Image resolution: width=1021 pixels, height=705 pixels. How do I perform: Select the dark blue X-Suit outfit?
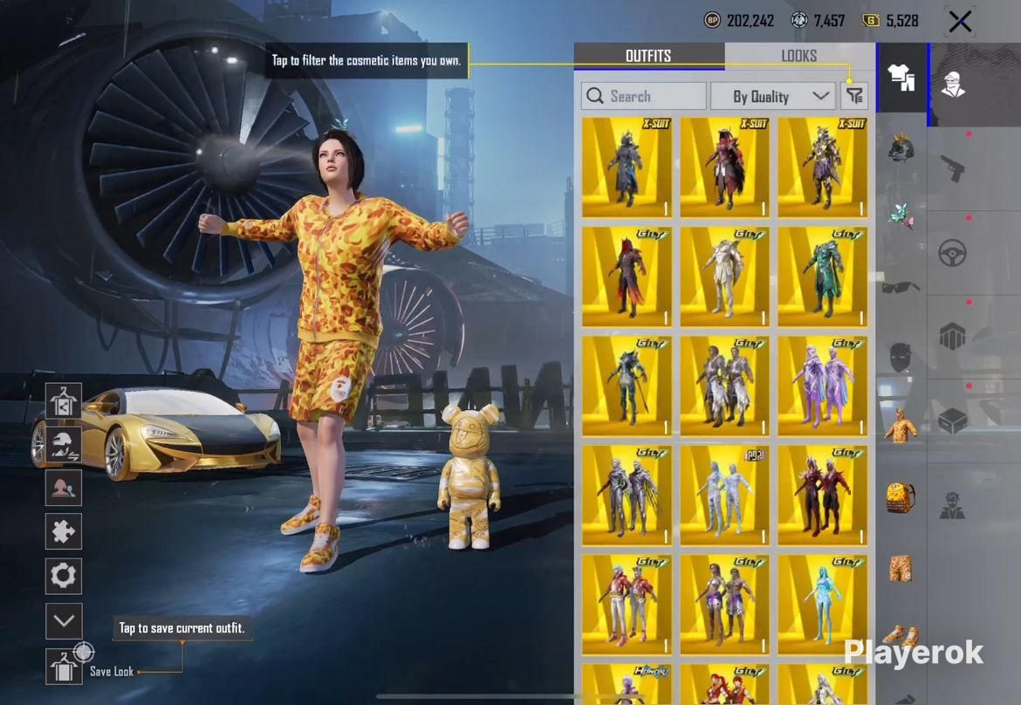627,168
